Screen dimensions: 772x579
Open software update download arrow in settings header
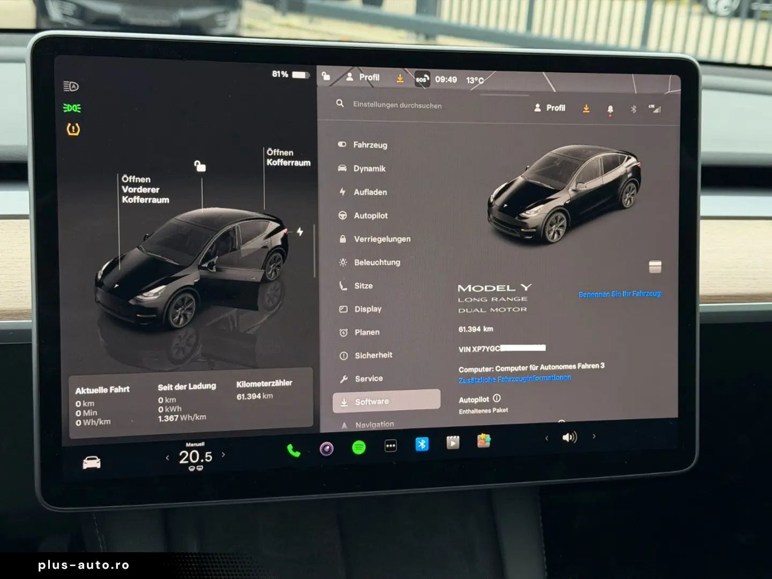586,108
